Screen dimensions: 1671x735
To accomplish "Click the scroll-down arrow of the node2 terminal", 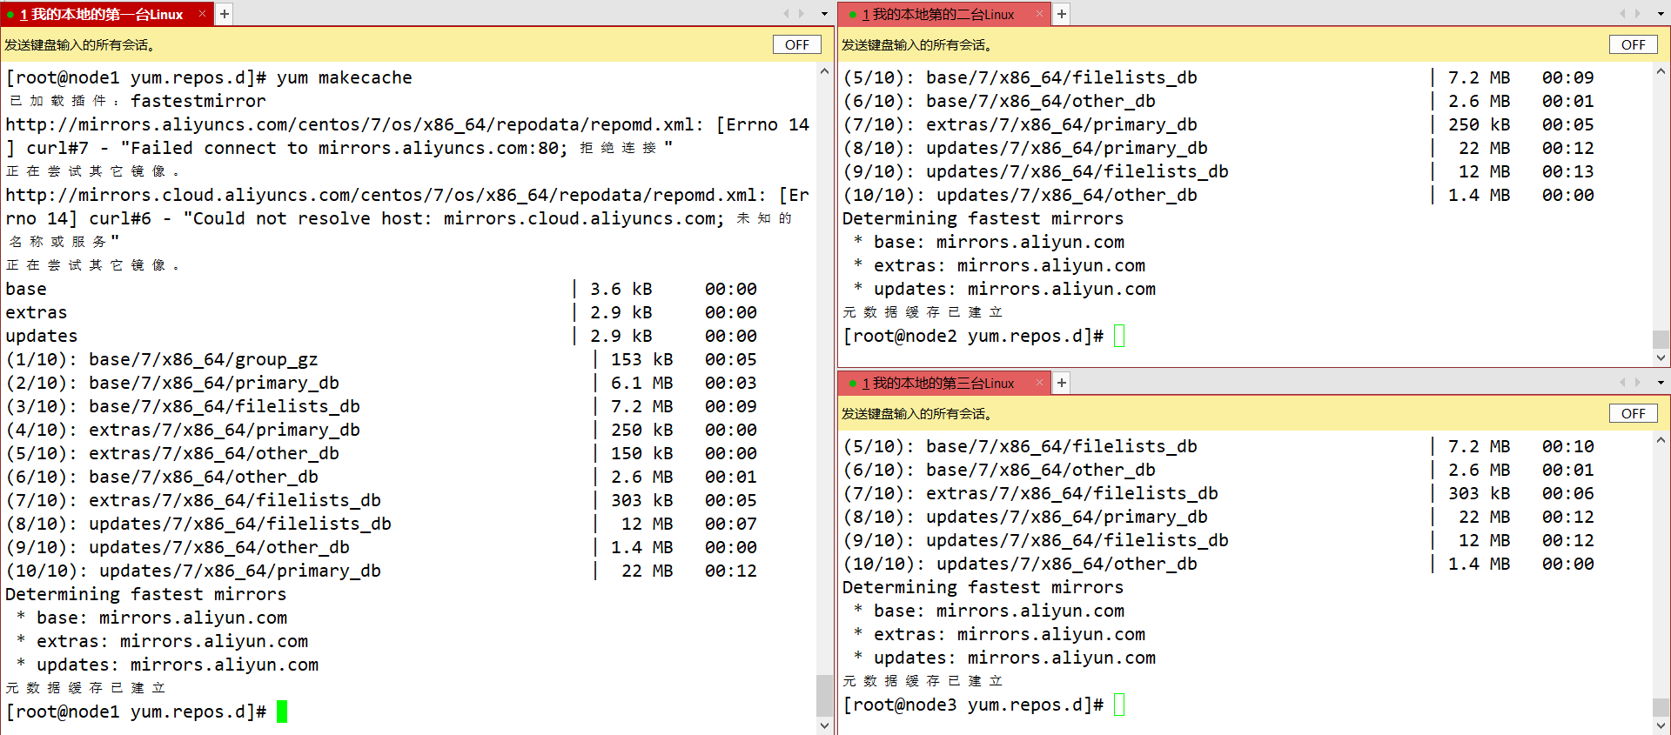I will (1661, 357).
